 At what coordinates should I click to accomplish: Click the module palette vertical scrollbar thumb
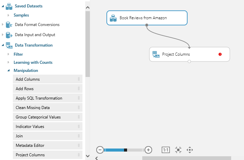(x=88, y=44)
